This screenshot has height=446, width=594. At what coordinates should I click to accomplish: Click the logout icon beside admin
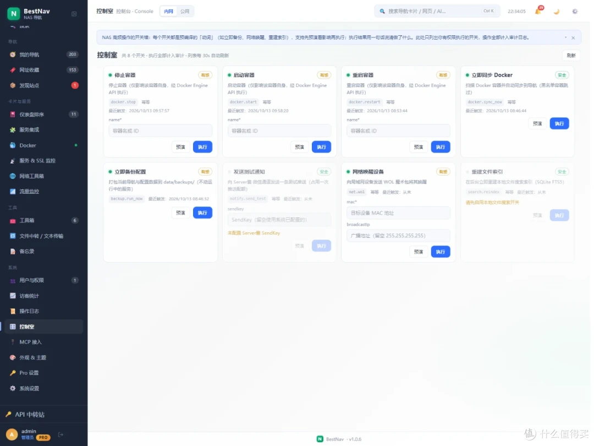point(61,434)
